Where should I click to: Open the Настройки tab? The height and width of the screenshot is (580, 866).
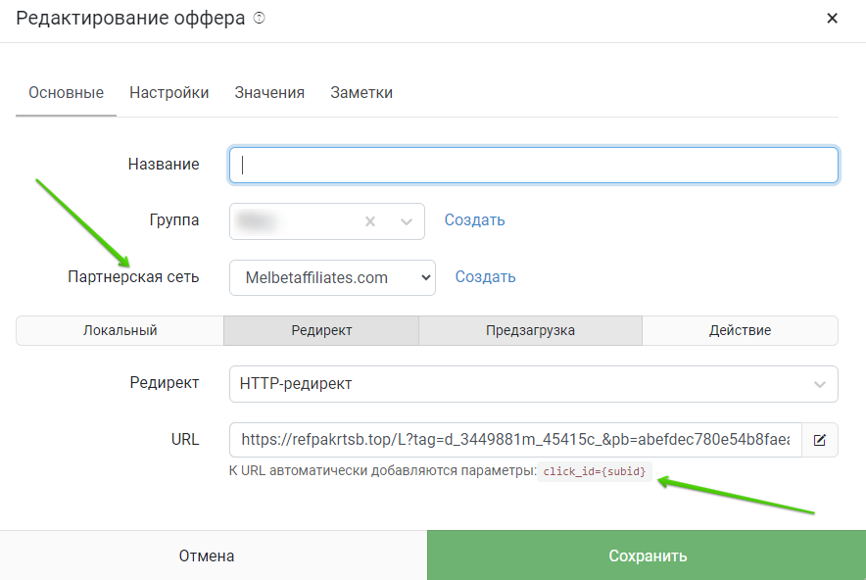(x=169, y=93)
